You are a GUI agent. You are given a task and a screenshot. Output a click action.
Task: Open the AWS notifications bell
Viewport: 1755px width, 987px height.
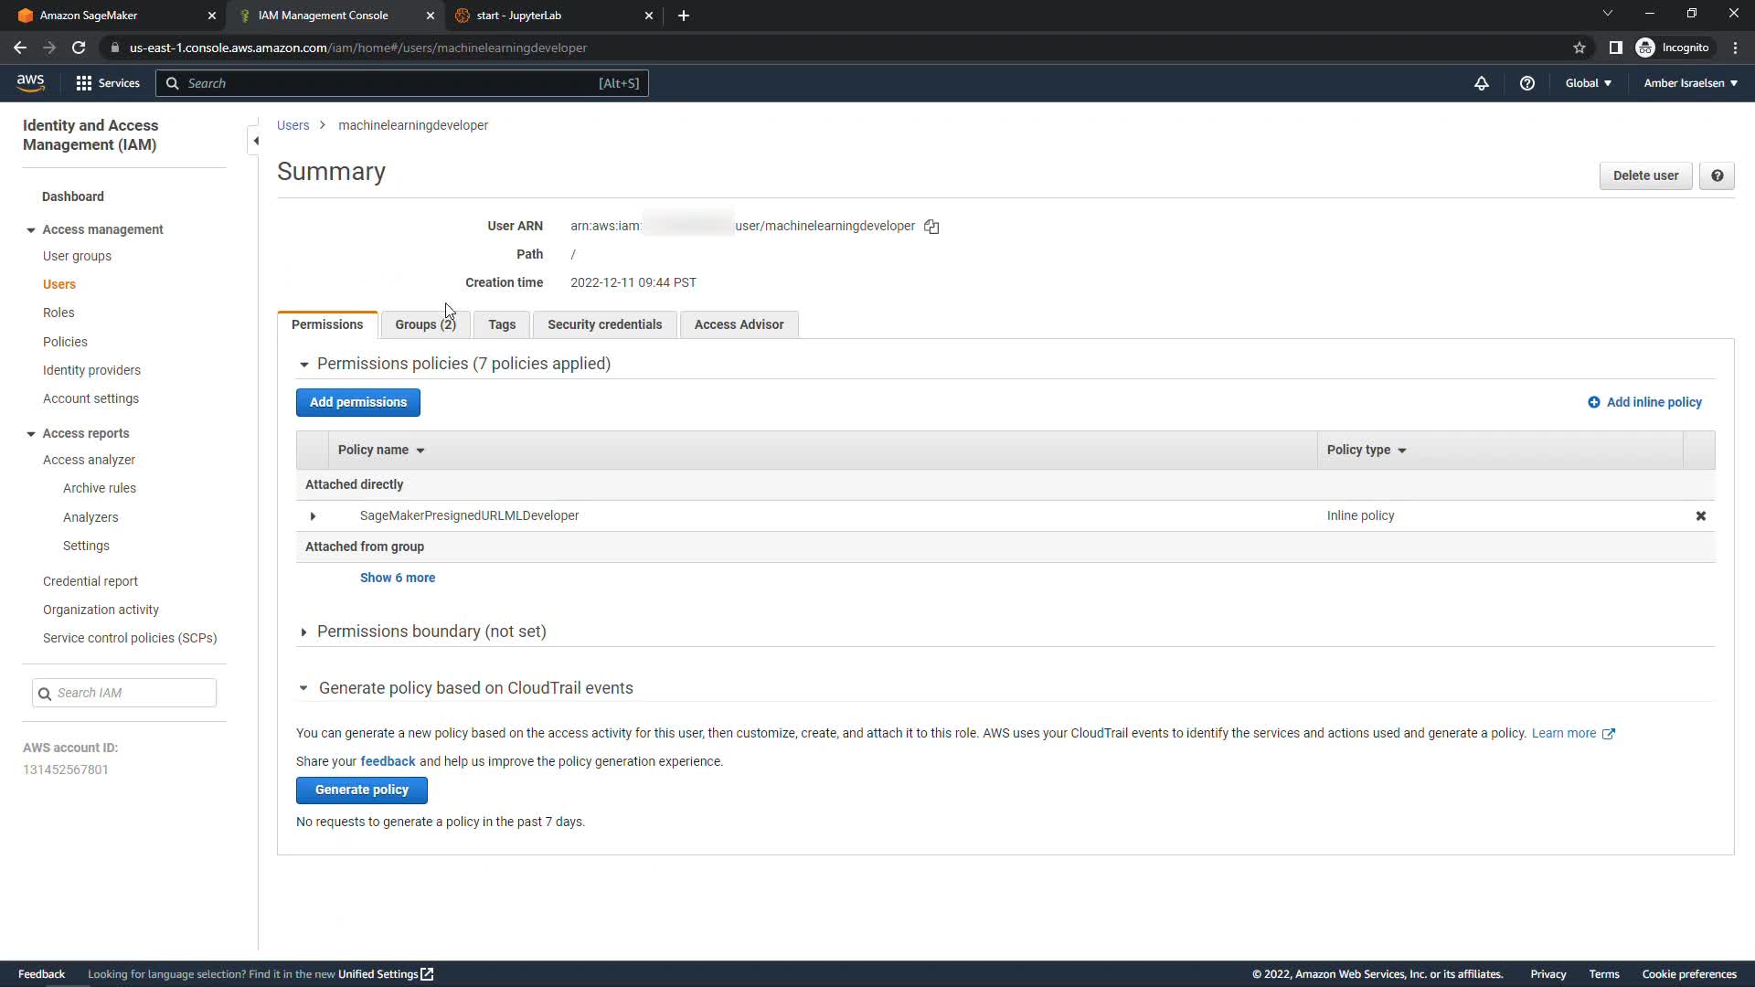coord(1482,83)
